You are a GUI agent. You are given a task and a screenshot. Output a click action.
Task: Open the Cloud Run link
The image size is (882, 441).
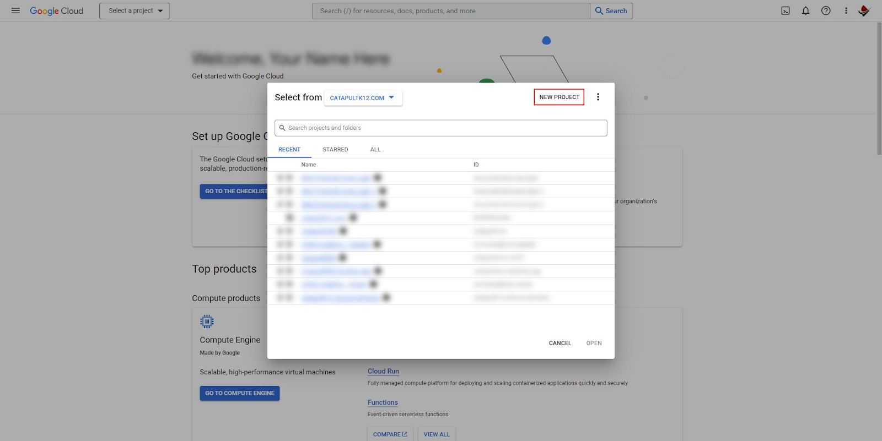pos(383,371)
